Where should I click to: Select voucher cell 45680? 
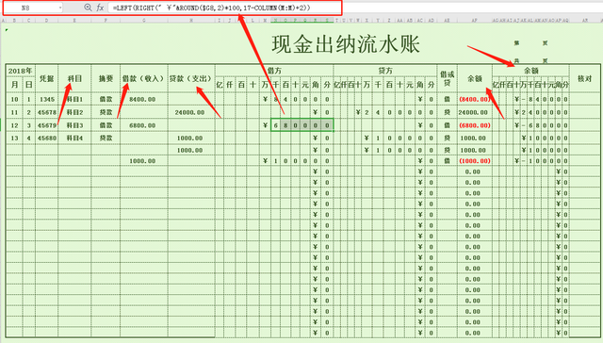(x=46, y=138)
